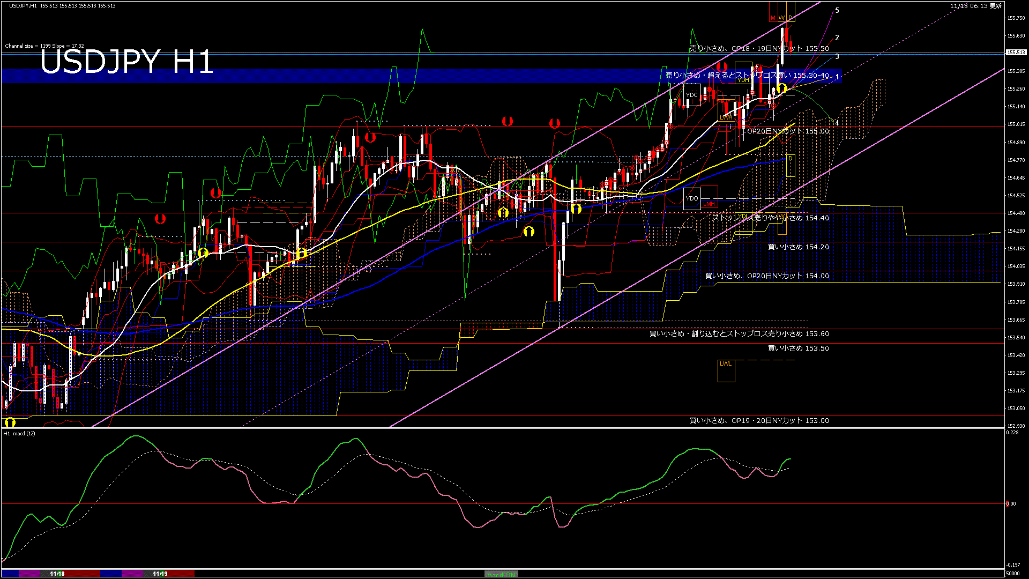Click the 買い小さめ 154.20 order label
The image size is (1029, 579).
798,247
